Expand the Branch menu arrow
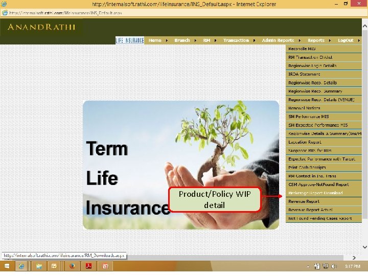This screenshot has width=368, height=276. (195, 40)
